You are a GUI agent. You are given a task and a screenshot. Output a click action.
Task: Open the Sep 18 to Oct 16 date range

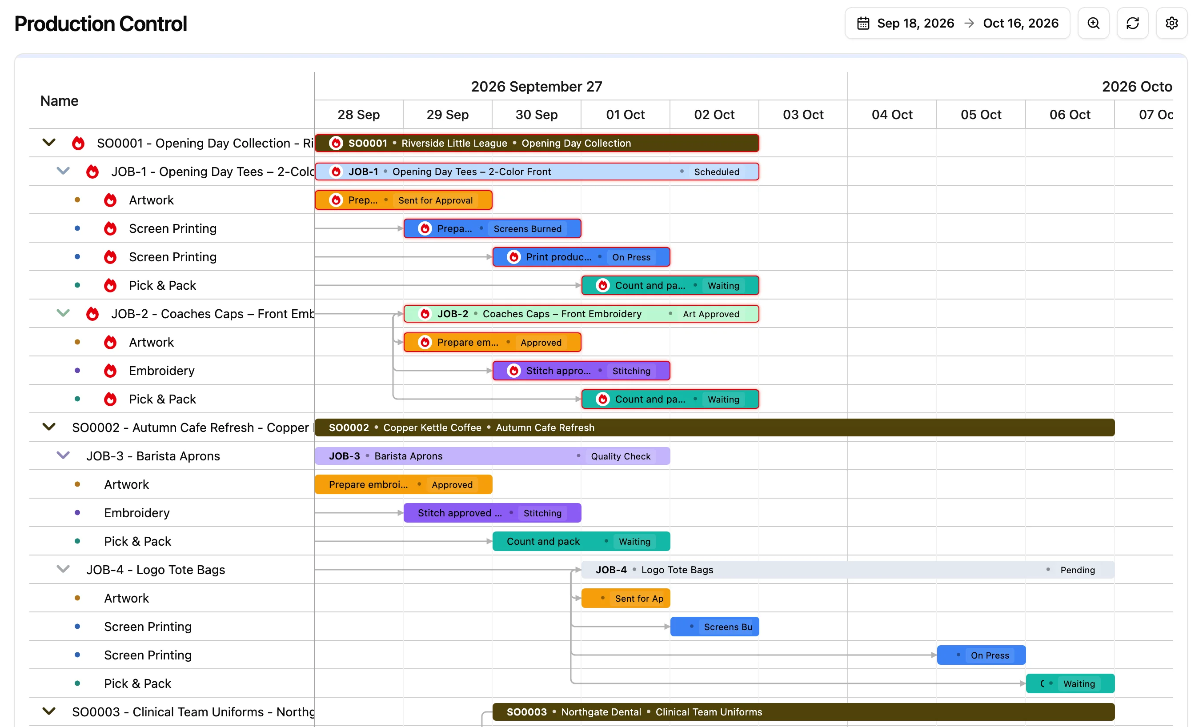coord(957,23)
